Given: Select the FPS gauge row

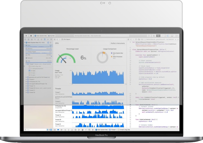Looking at the screenshot, I should pos(39,61).
